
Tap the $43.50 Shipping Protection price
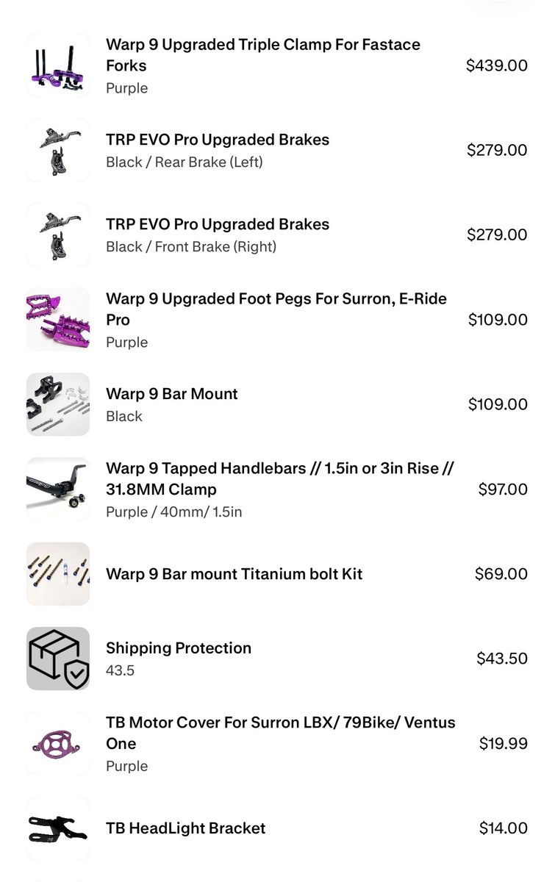click(x=502, y=659)
